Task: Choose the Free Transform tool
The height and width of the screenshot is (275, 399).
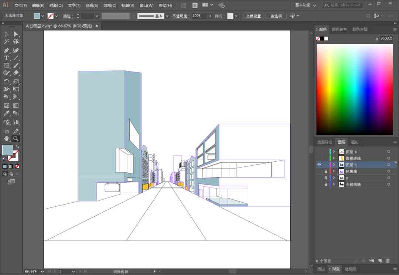Action: 16,89
